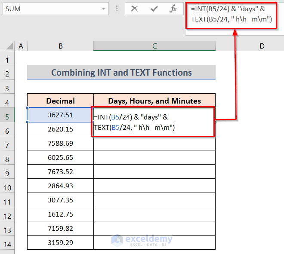Click 'Days, Hours, and Minutes' header cell

[154, 101]
